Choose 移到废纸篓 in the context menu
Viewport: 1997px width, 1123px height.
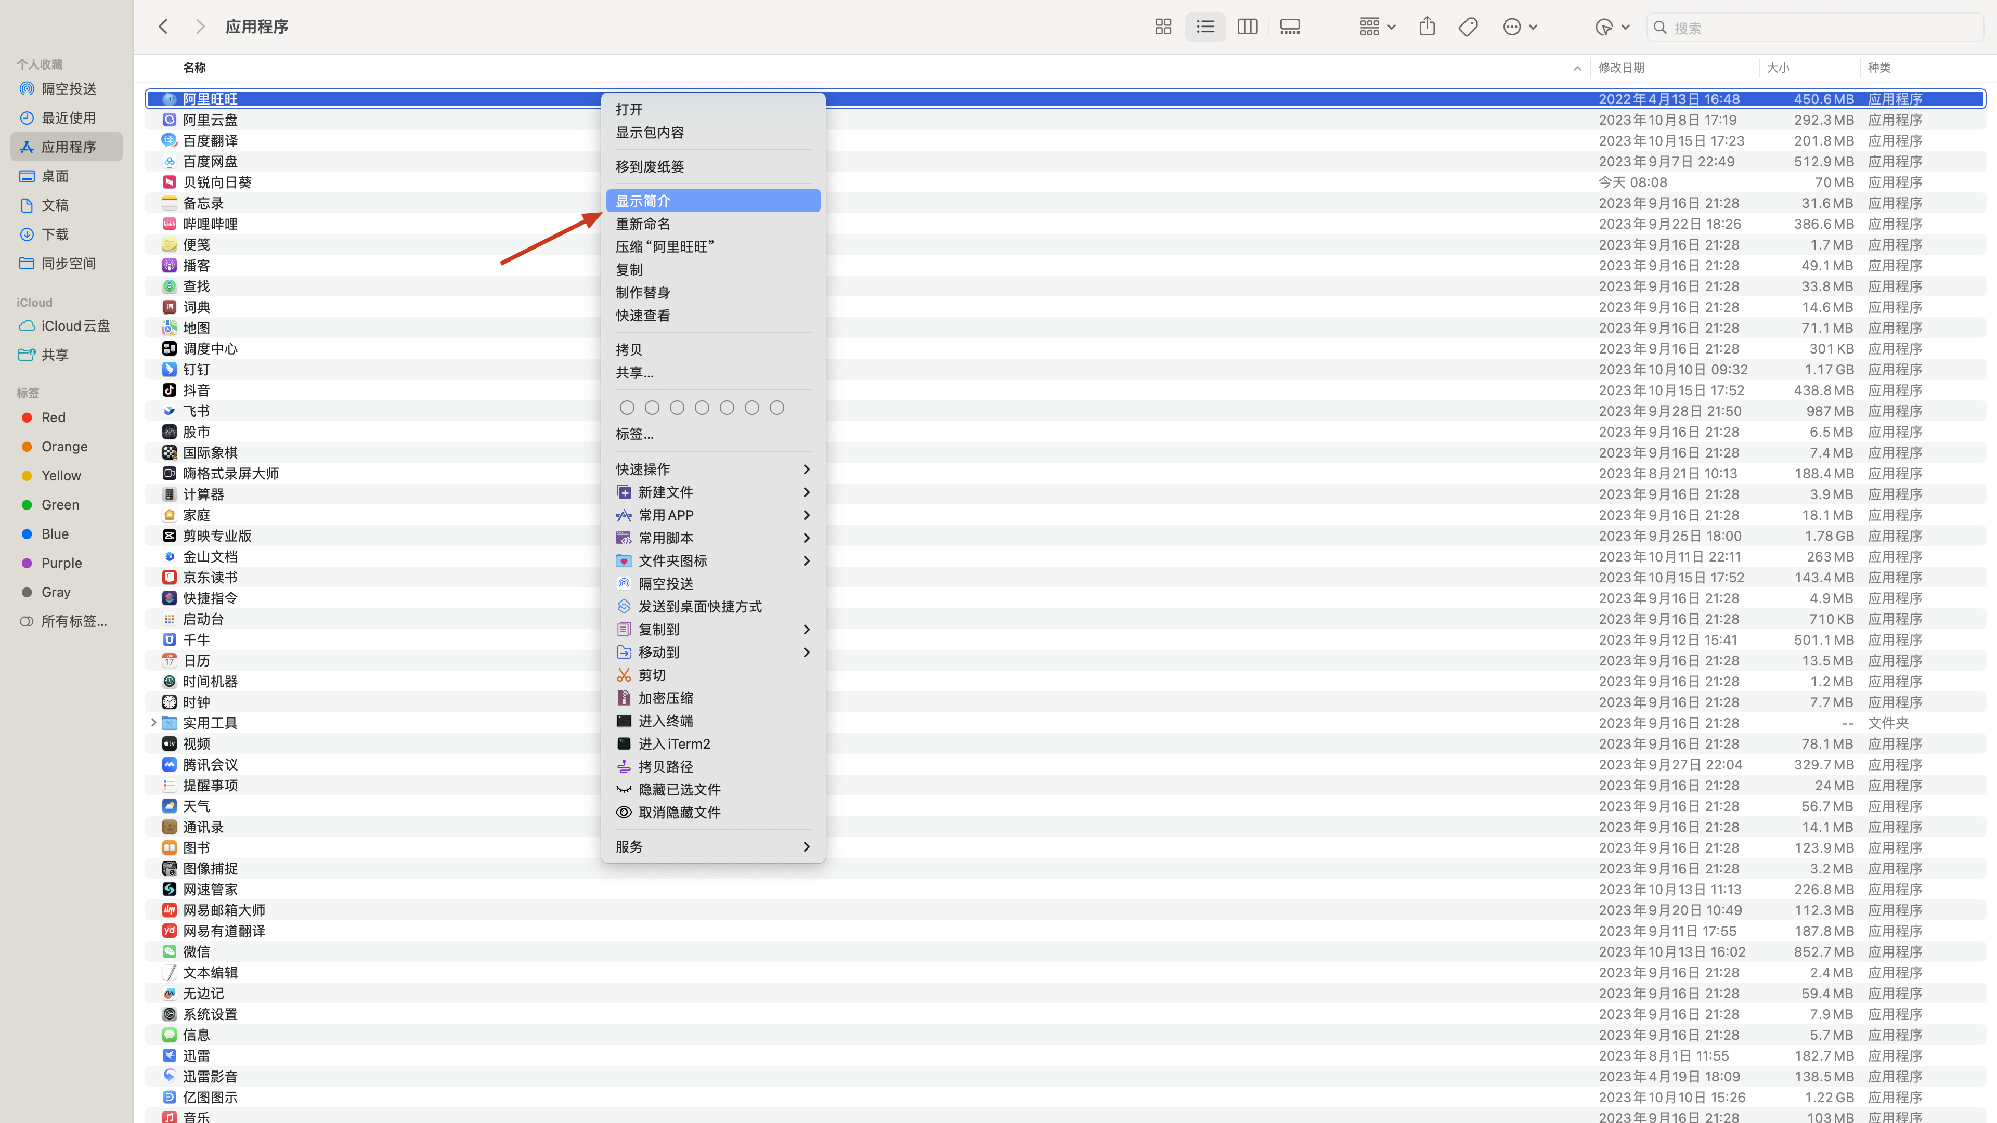[713, 166]
